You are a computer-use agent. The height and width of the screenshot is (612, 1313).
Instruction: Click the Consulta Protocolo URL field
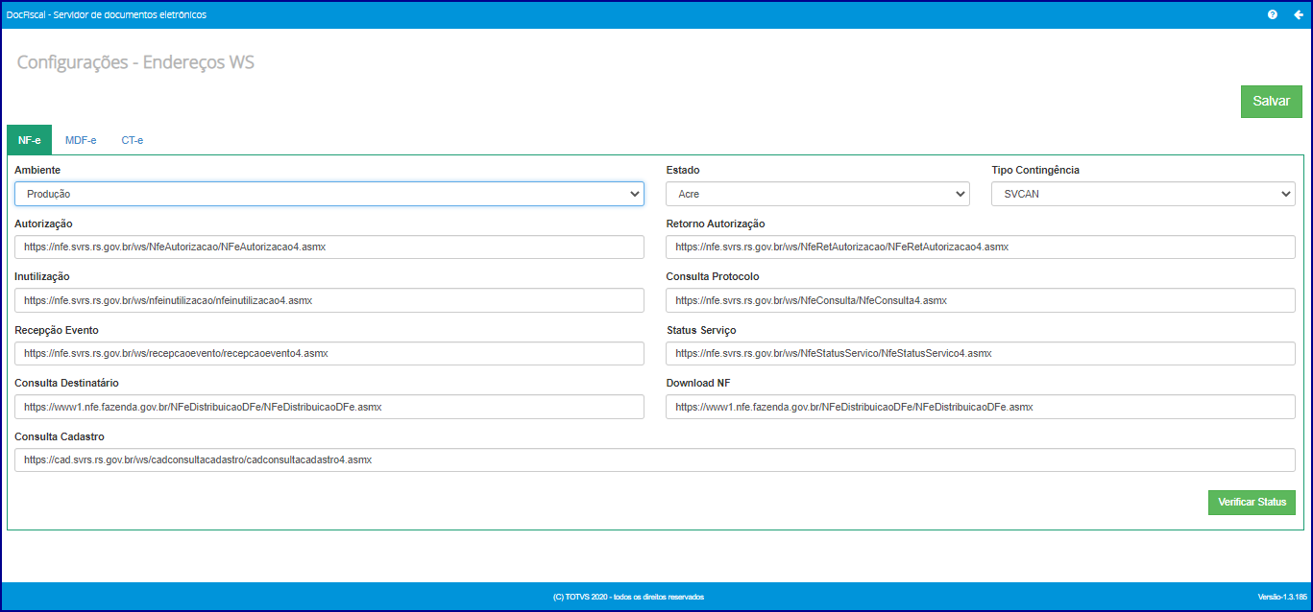click(981, 300)
